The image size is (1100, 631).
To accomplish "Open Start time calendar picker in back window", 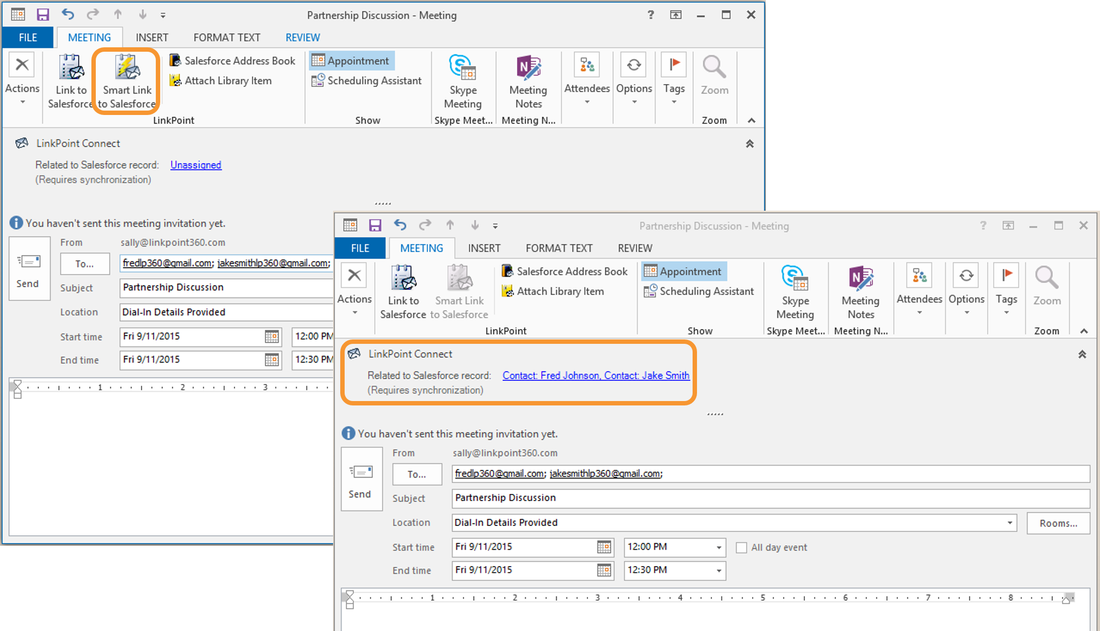I will (x=272, y=337).
